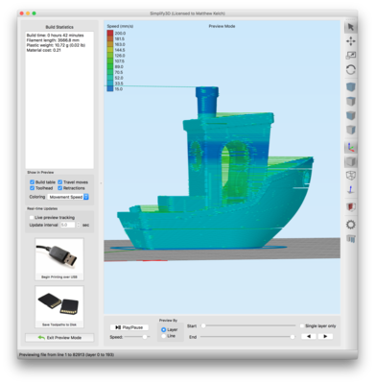The width and height of the screenshot is (375, 384).
Task: Select the Layer preview radio button
Action: pos(164,329)
